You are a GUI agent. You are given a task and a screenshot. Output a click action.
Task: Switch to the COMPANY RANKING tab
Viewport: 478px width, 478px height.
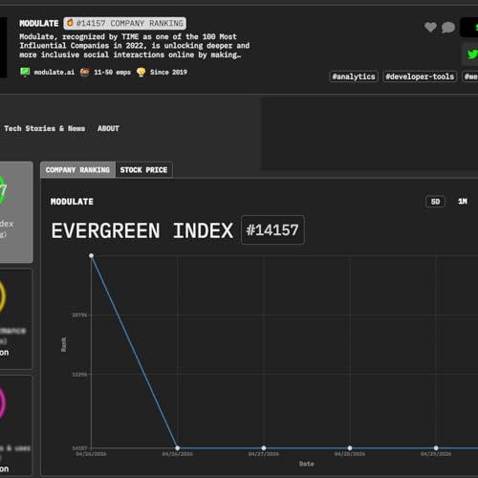tap(77, 170)
